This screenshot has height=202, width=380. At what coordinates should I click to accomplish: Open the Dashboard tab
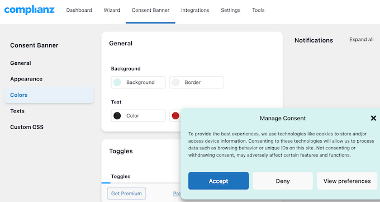click(x=79, y=10)
